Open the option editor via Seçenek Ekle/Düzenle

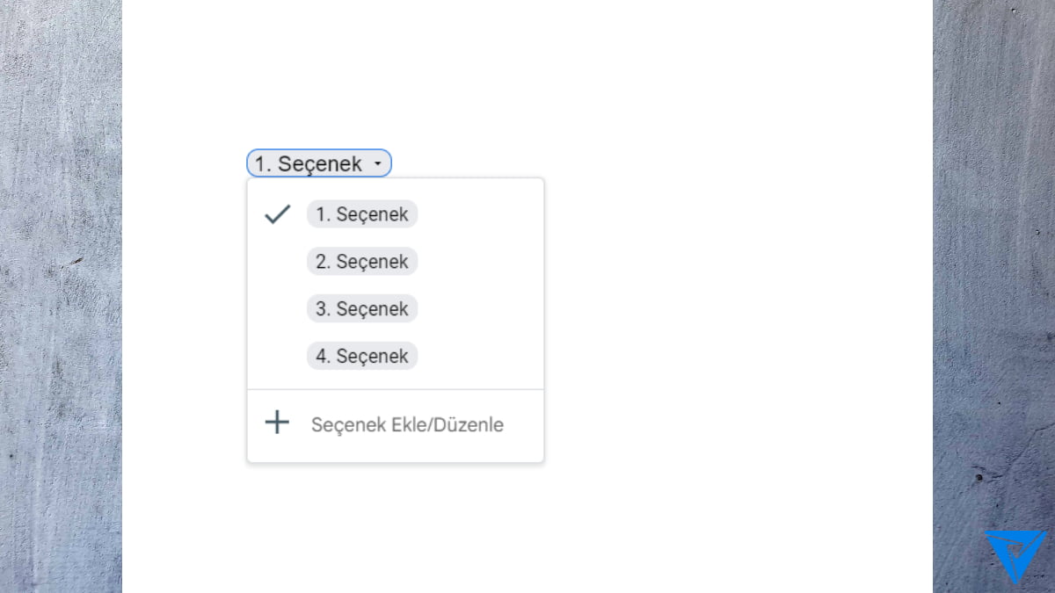407,424
